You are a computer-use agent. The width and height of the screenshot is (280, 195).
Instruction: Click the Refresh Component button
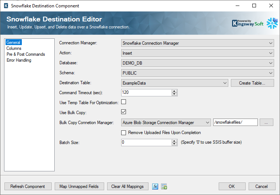coord(28,187)
